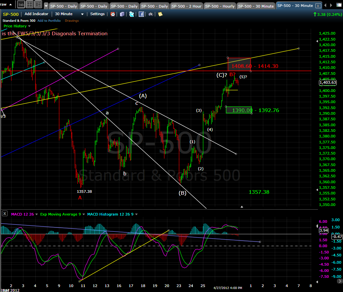Screen dimensions: 343x292
Task: Select the (C)? wave annotation
Action: pyautogui.click(x=222, y=75)
